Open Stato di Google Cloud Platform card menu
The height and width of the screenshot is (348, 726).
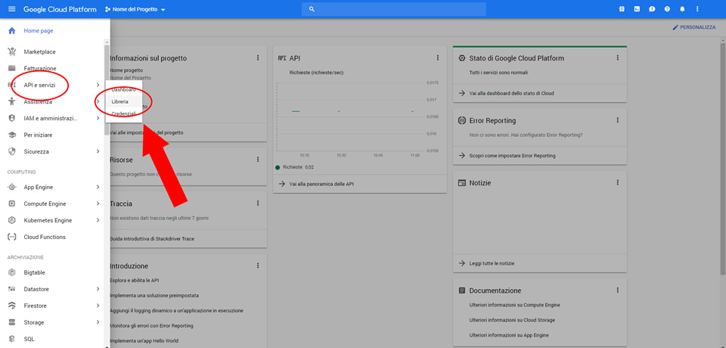pos(617,58)
